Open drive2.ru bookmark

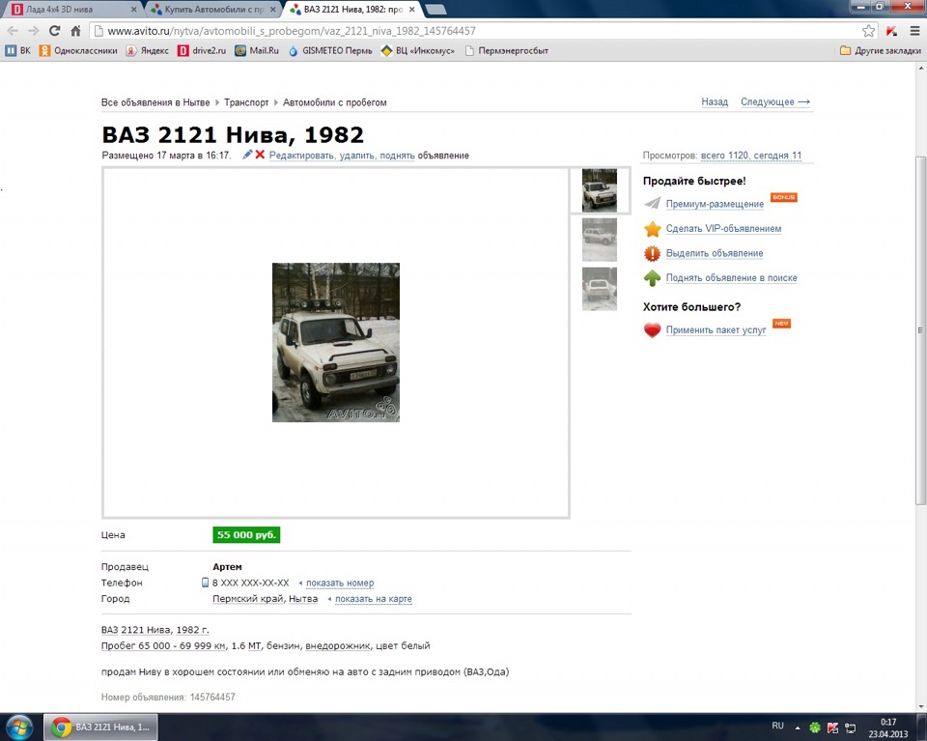coord(202,51)
